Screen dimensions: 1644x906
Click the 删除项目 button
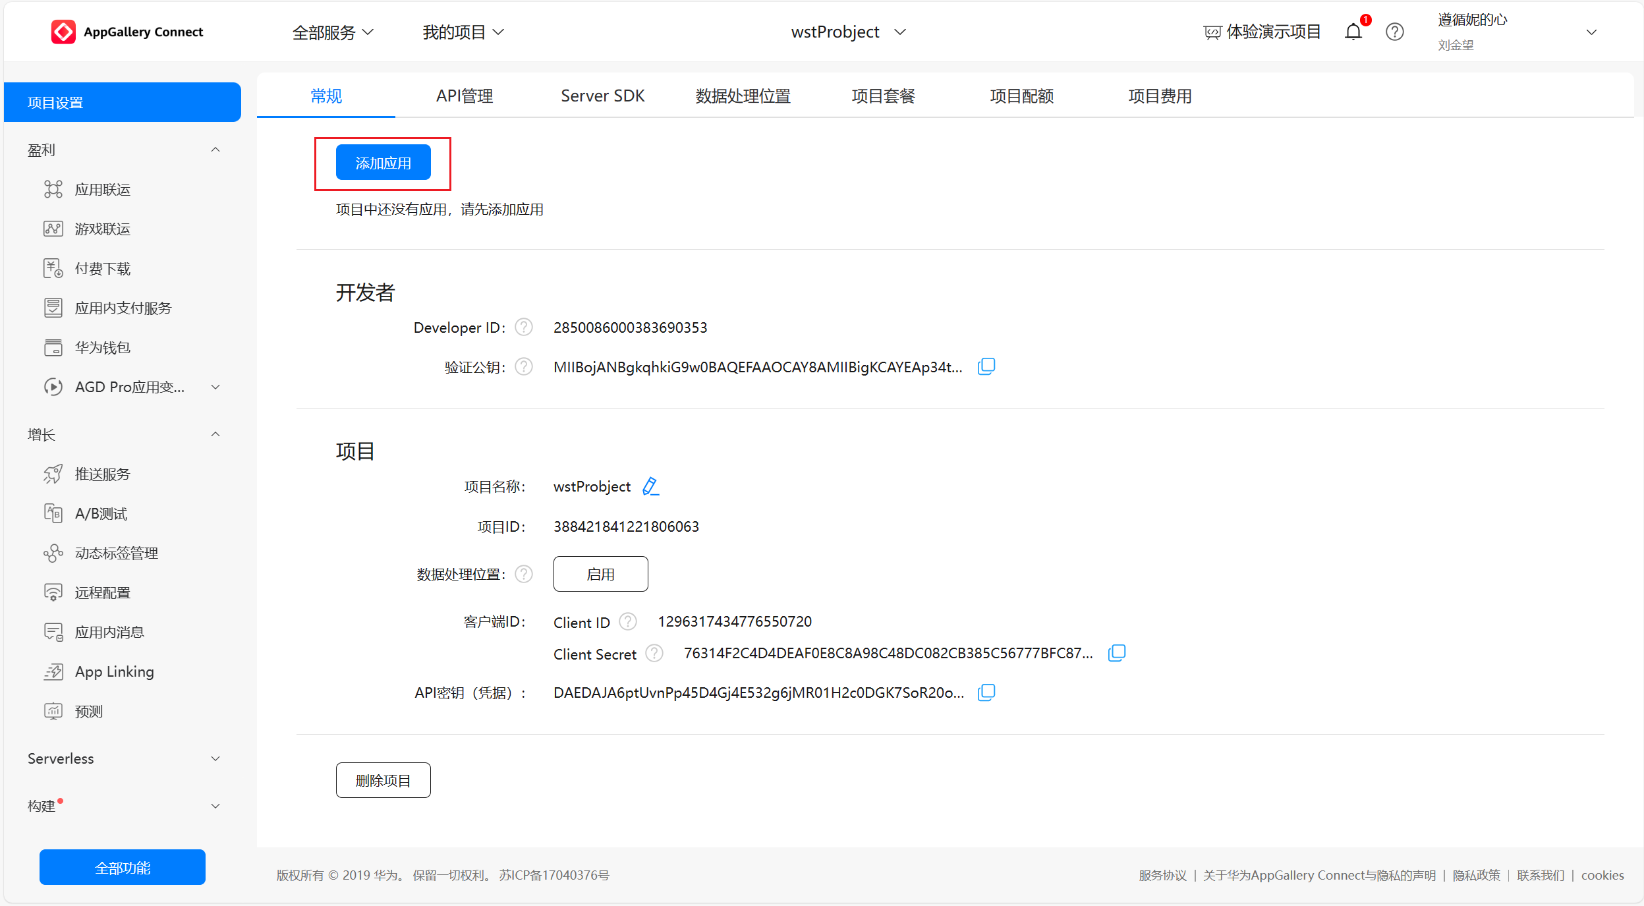[383, 780]
